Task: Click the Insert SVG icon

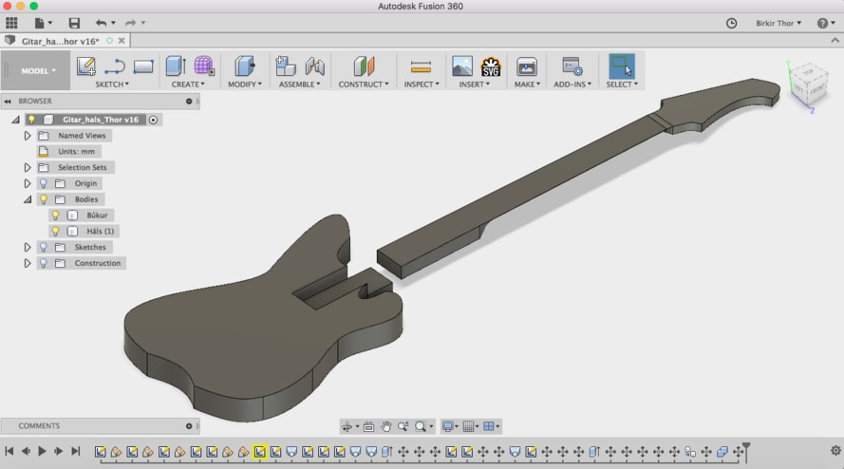Action: tap(491, 66)
